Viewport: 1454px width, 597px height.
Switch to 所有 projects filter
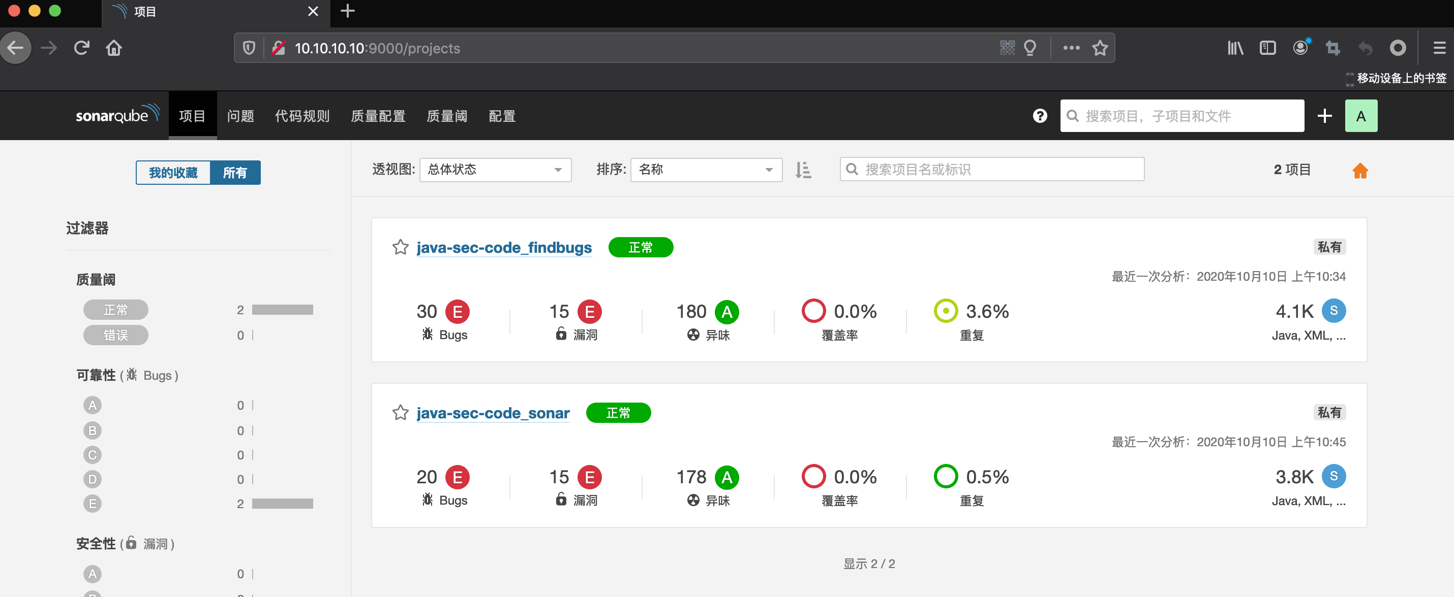point(235,173)
